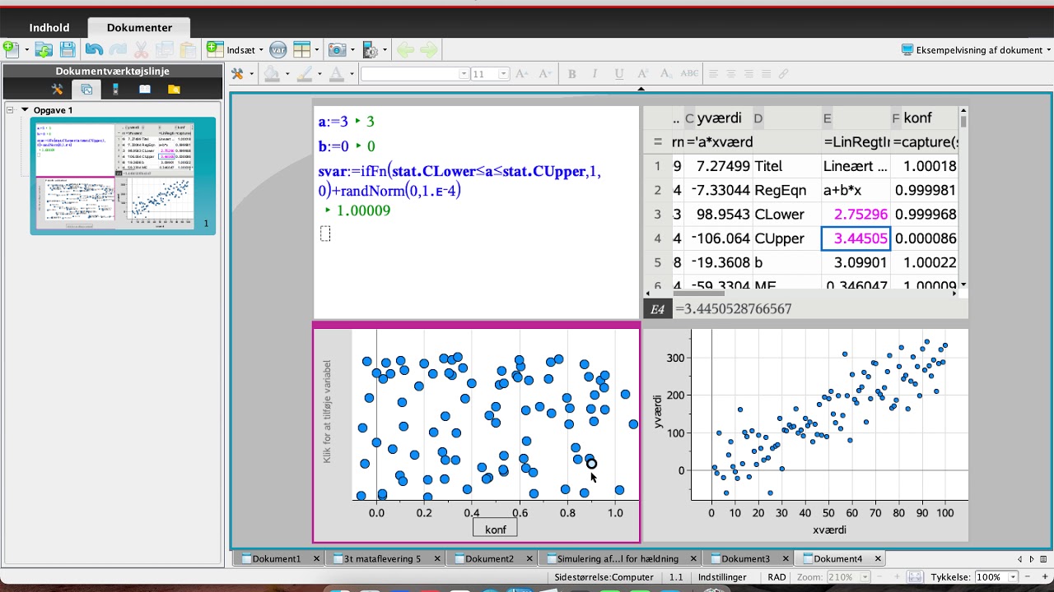Open the handheld emulator icon in sidebar
The height and width of the screenshot is (592, 1054).
tap(115, 89)
